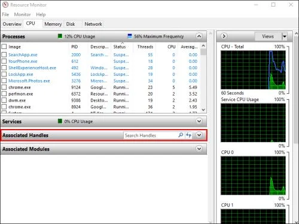Switch to the Network tab
The image size is (299, 224).
tap(93, 24)
